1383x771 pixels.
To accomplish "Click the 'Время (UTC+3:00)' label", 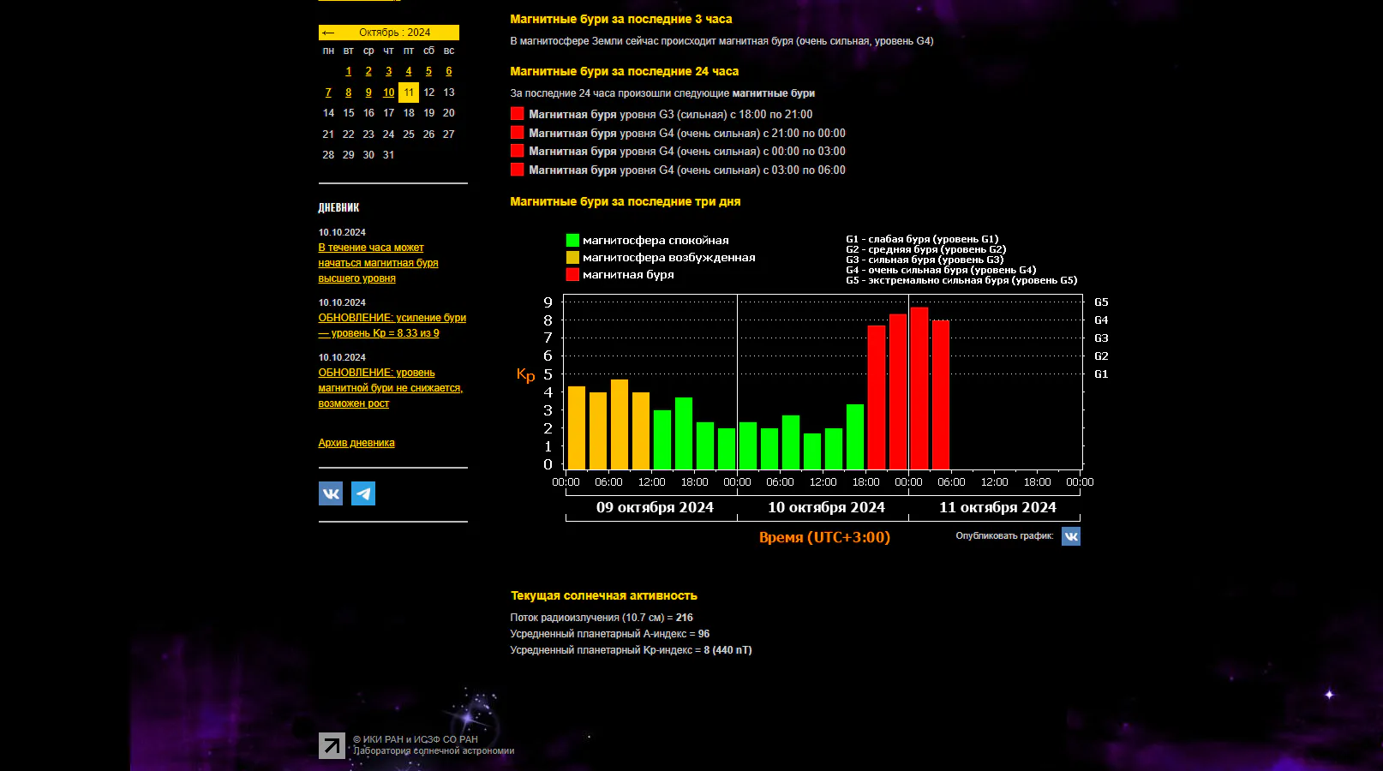I will pos(824,537).
